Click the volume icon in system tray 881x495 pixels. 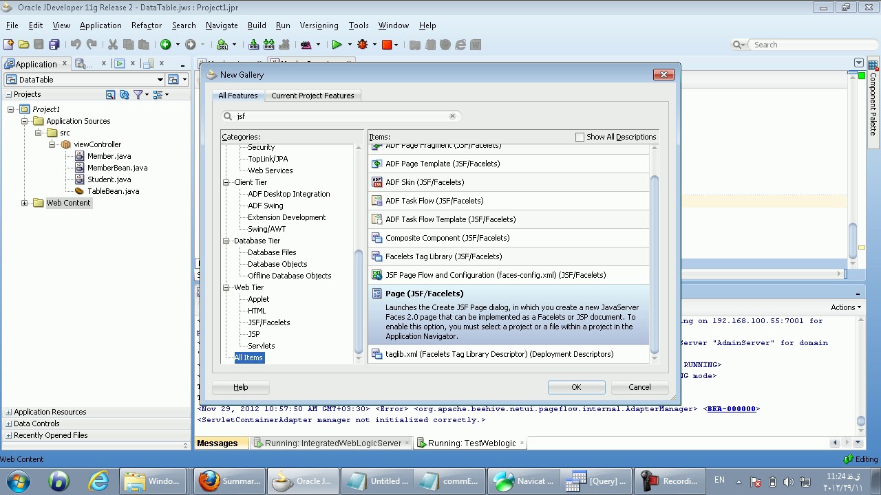pyautogui.click(x=788, y=482)
